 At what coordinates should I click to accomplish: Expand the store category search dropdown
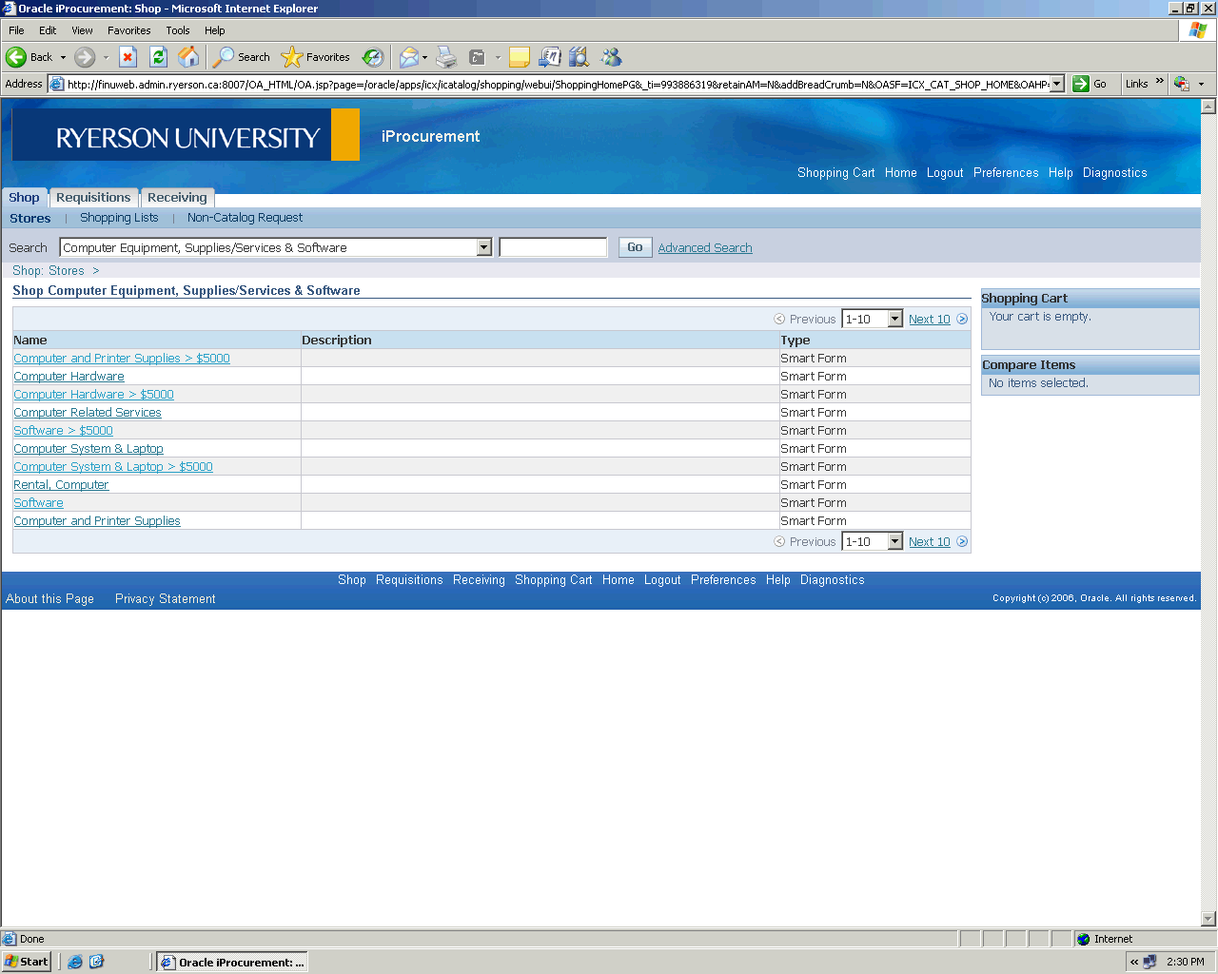[x=483, y=248]
